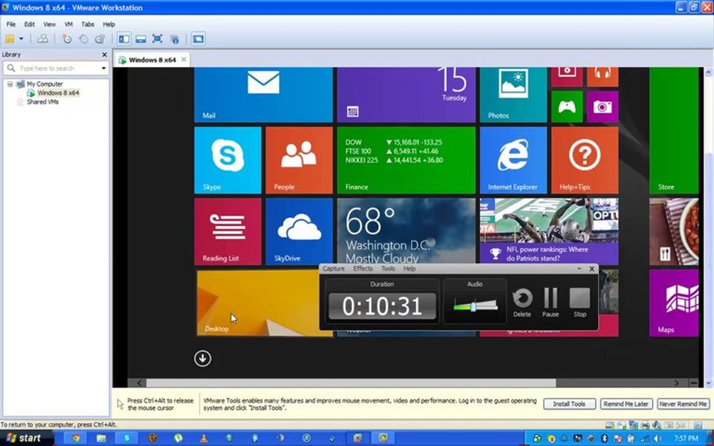Image resolution: width=714 pixels, height=446 pixels.
Task: Close the Windows 8 x64 tab
Action: (183, 59)
